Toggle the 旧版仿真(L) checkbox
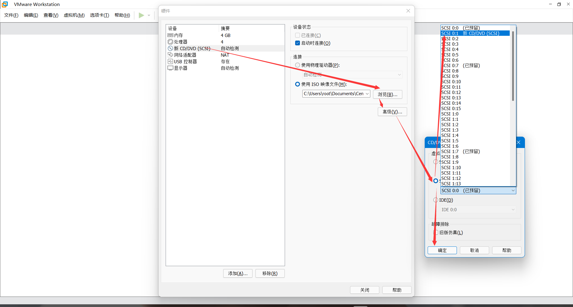Viewport: 573px width, 307px height. (436, 232)
